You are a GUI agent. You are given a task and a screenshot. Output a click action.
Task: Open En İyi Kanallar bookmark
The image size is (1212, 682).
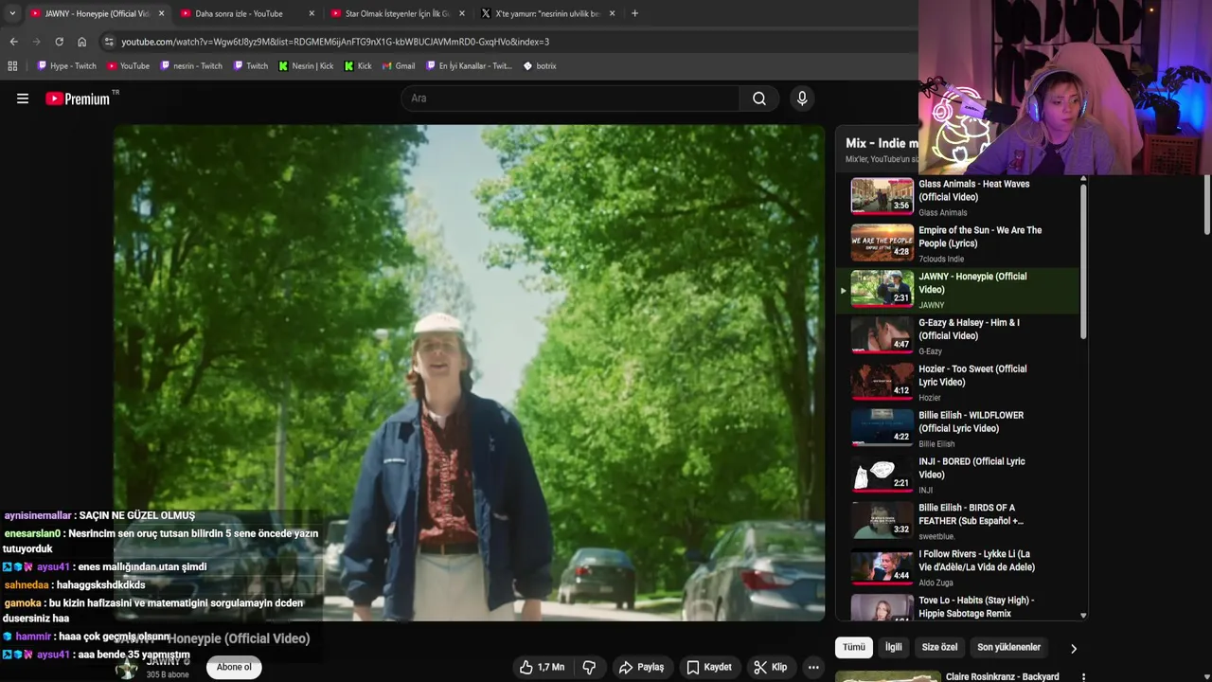point(469,66)
